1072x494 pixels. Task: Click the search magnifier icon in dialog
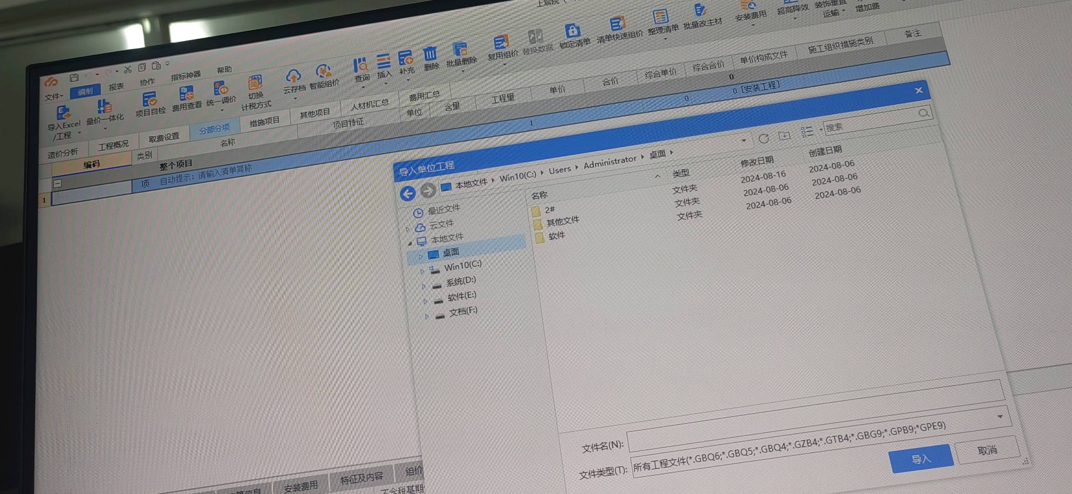click(x=924, y=113)
